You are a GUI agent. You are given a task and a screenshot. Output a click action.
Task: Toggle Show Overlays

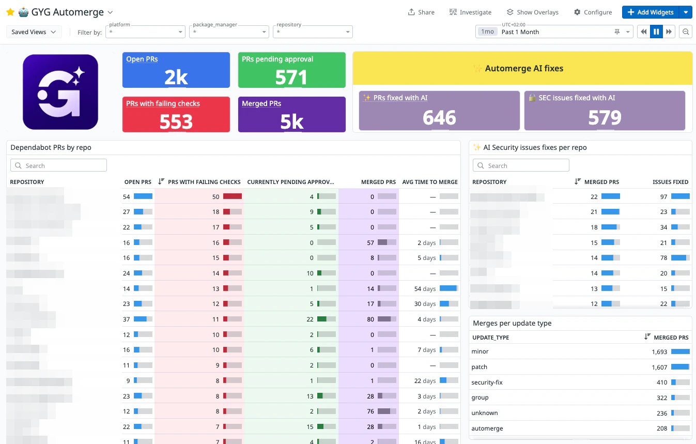pos(532,12)
